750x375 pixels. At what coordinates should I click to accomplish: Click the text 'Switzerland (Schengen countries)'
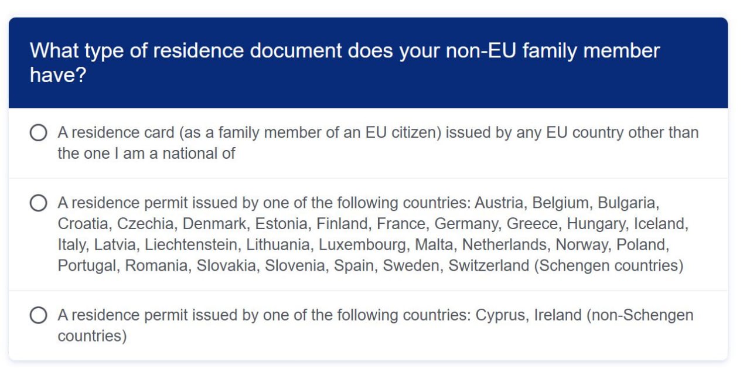pos(565,266)
